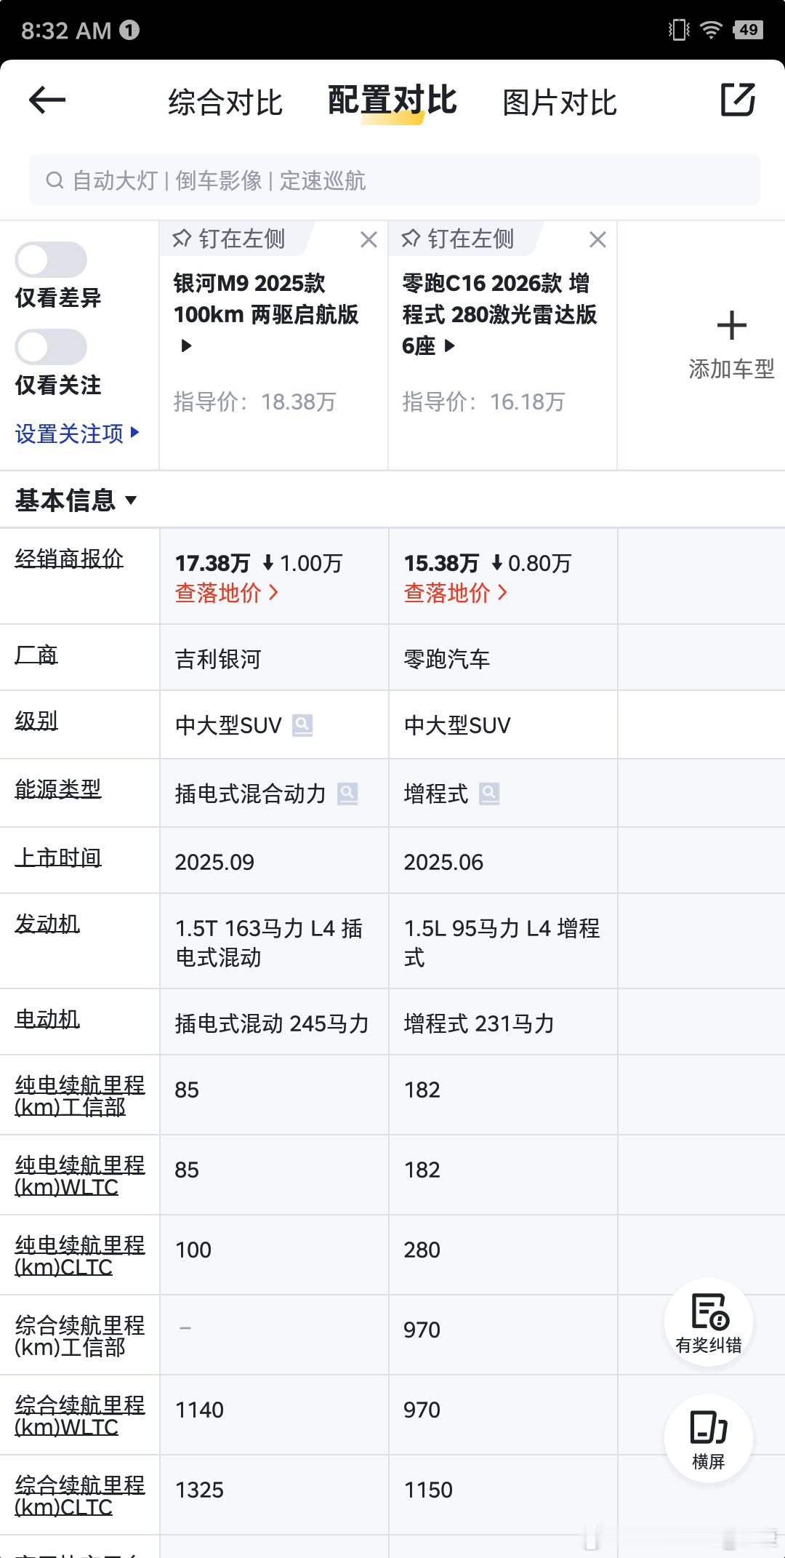Switch to landscape with 横屏 icon
Viewport: 785px width, 1558px height.
coord(709,1438)
